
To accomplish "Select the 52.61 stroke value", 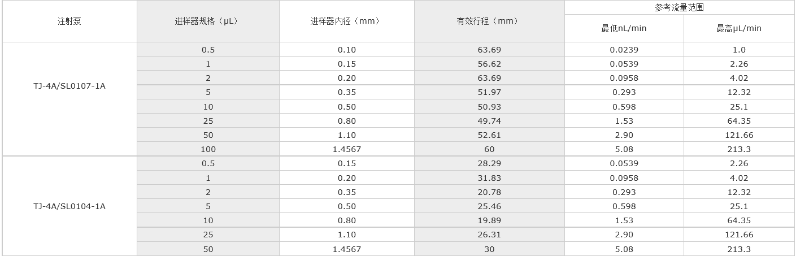I will [489, 135].
